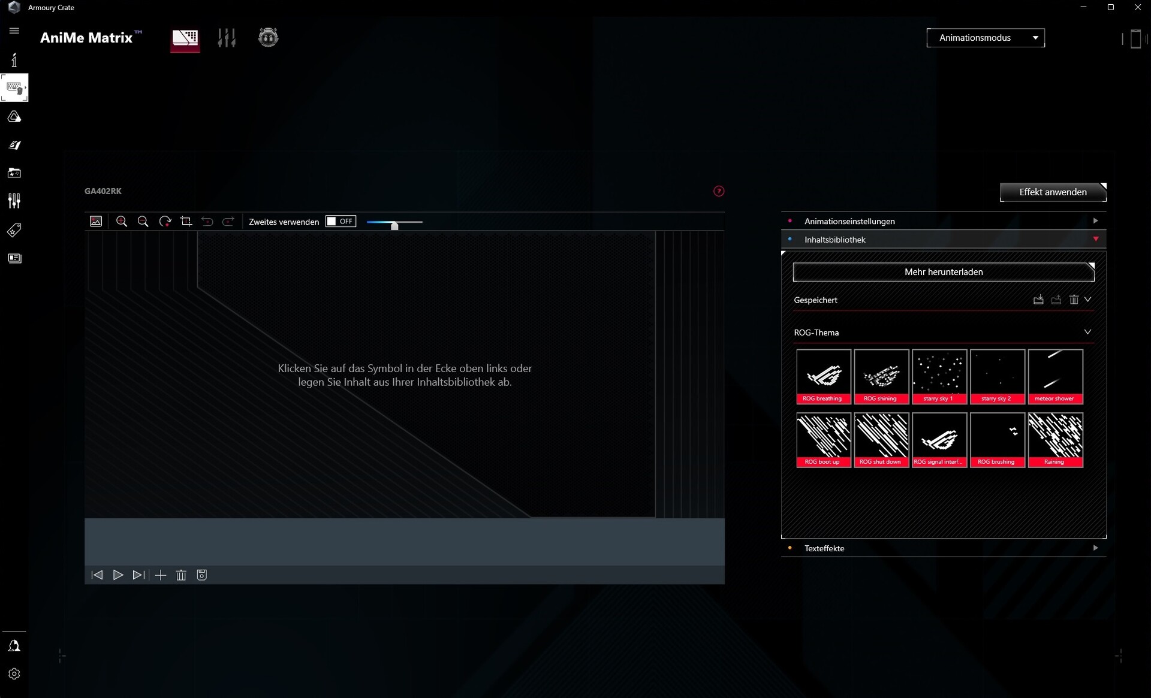The width and height of the screenshot is (1151, 698).
Task: Click the Mehr herunterladen button
Action: click(944, 272)
